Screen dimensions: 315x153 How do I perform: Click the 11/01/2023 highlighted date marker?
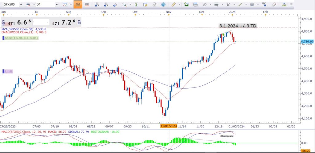pos(169,126)
